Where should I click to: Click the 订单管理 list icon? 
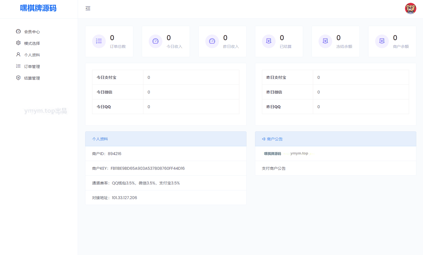(x=18, y=66)
